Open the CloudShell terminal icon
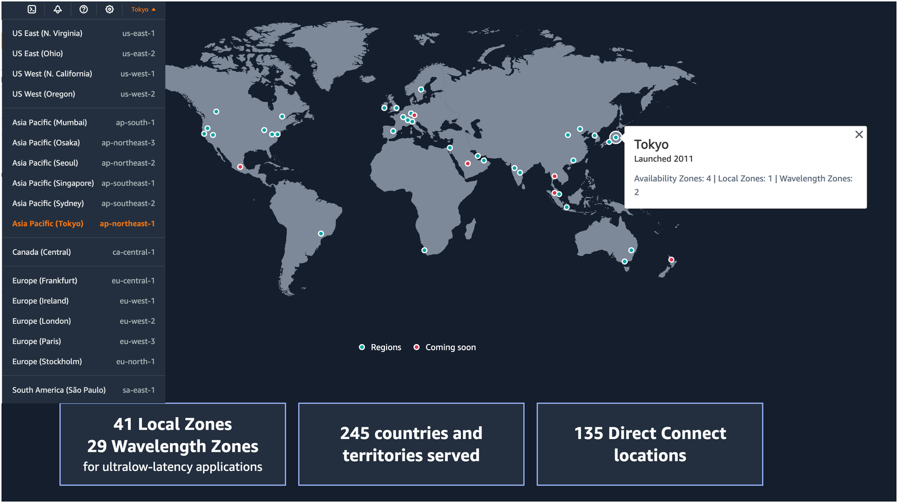This screenshot has width=898, height=503. pyautogui.click(x=32, y=10)
